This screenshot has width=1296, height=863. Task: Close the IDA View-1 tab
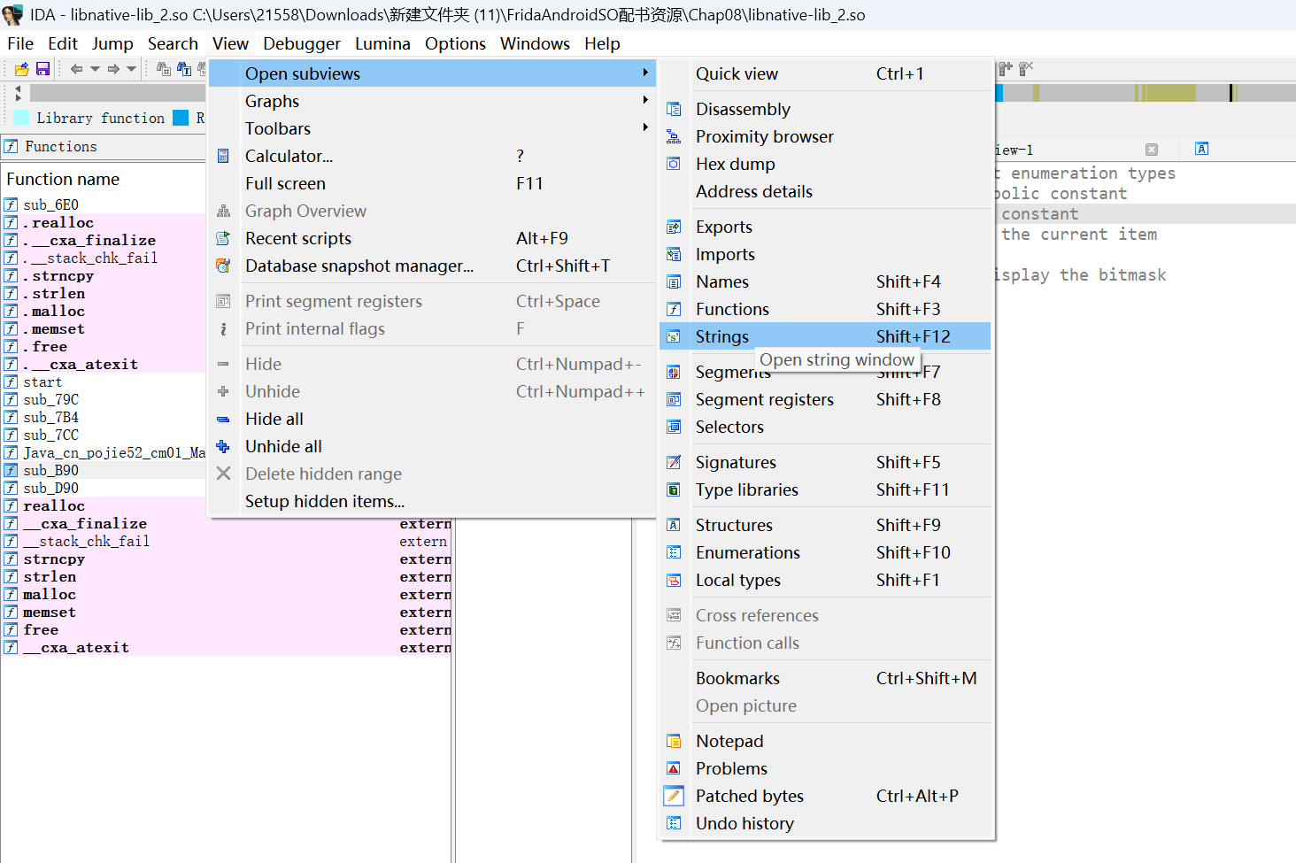(1152, 150)
